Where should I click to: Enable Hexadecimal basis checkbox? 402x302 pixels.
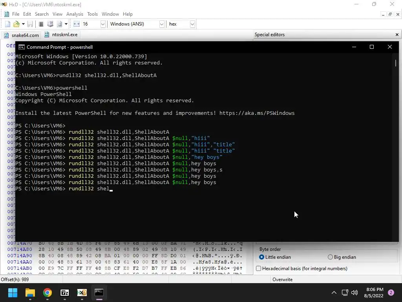(259, 268)
